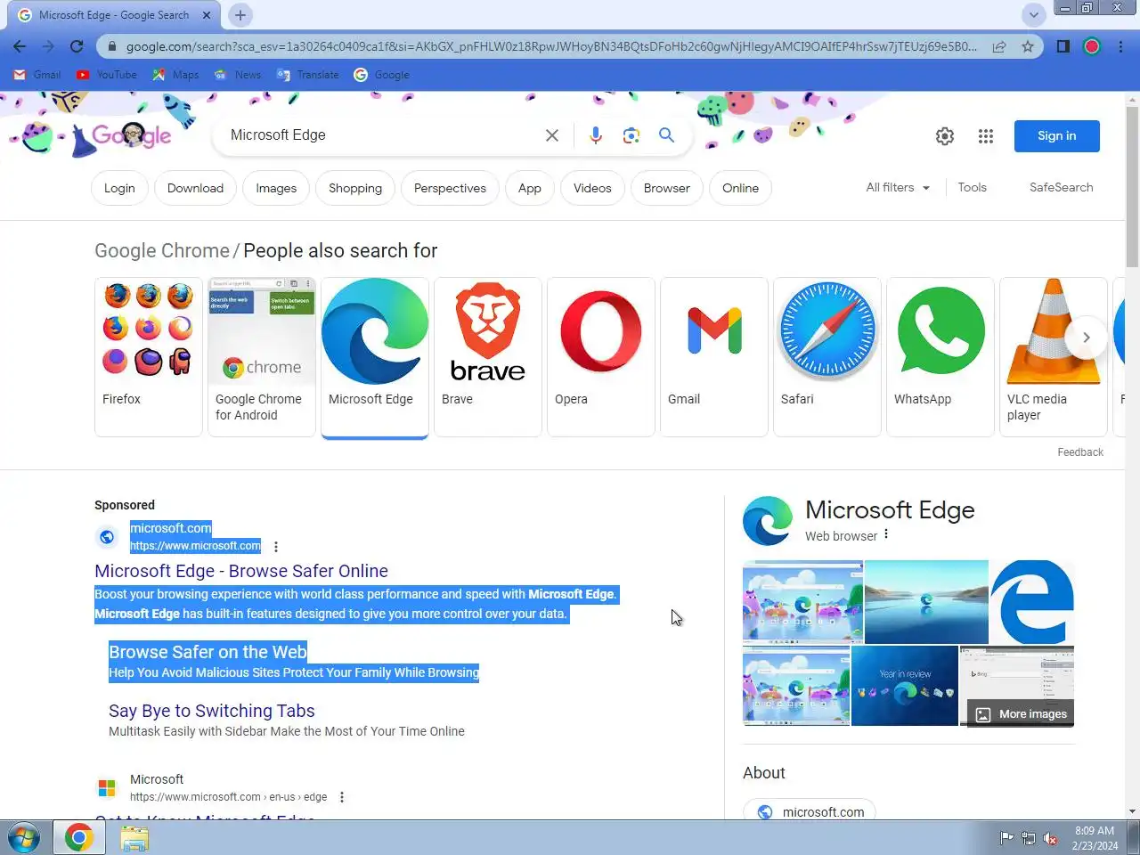Show more related searches with the right arrow
Viewport: 1140px width, 855px height.
point(1086,338)
